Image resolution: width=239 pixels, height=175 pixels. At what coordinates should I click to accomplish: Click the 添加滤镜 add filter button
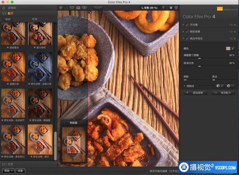(195, 93)
